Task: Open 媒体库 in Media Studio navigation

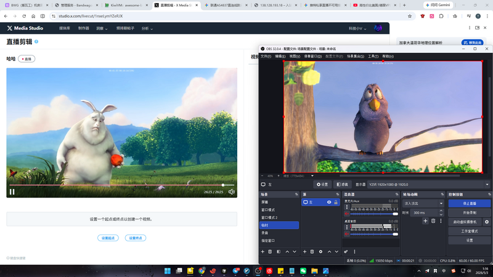Action: click(x=65, y=28)
